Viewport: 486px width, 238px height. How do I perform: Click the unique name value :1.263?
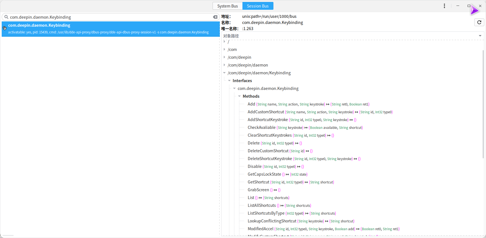click(x=248, y=29)
